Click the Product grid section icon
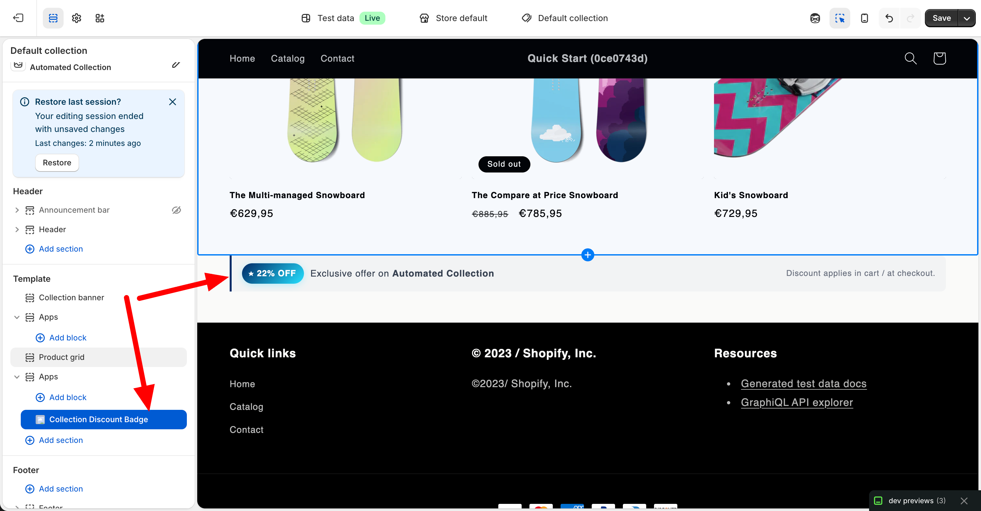Image resolution: width=981 pixels, height=511 pixels. click(x=30, y=357)
